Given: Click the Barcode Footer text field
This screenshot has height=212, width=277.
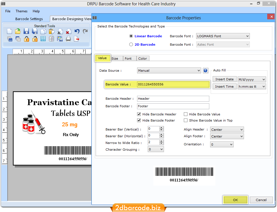Looking at the screenshot, I should [x=173, y=106].
